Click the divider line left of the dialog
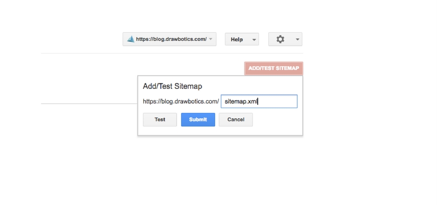The width and height of the screenshot is (437, 205). [x=88, y=104]
